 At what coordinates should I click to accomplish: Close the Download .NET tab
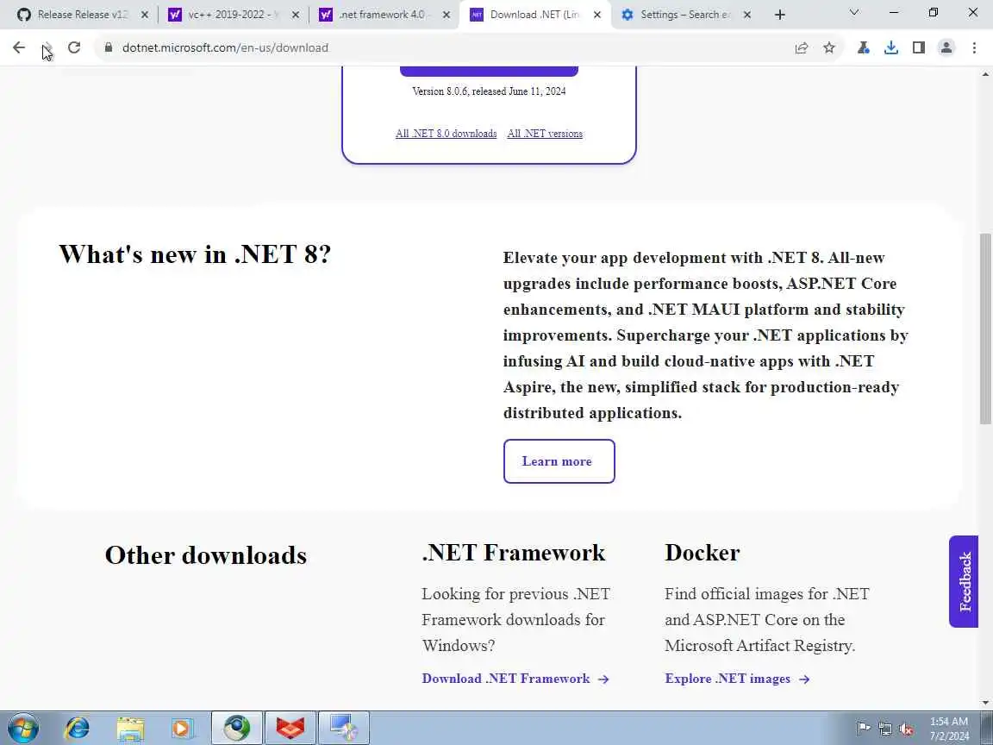click(597, 15)
